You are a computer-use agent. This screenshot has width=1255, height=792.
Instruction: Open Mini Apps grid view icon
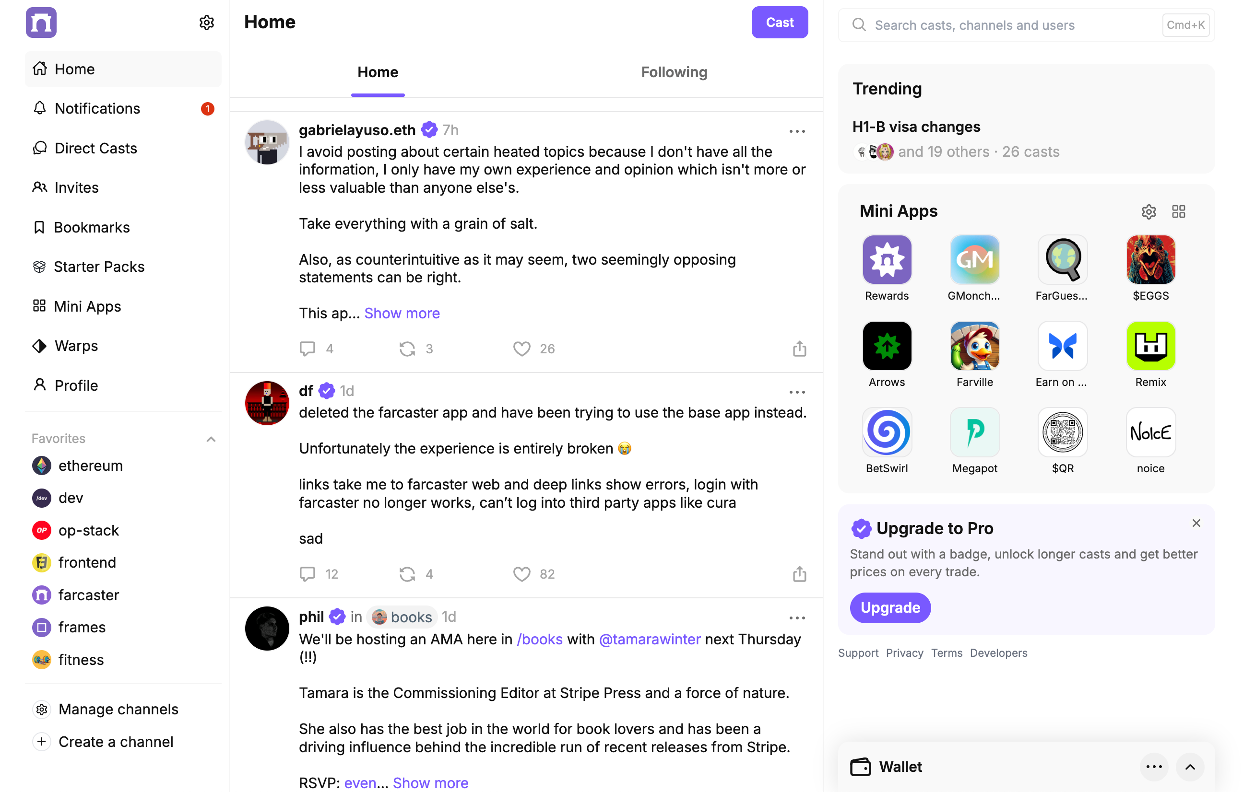(1178, 211)
